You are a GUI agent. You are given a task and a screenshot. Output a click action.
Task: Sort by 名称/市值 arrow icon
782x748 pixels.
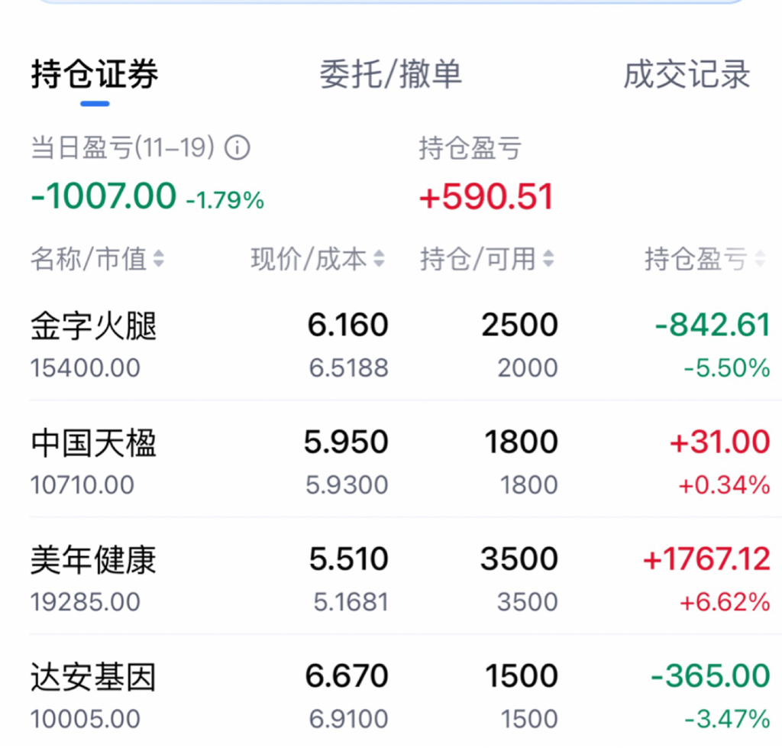coord(159,258)
